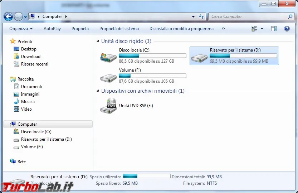
Task: Collapse the Unità disco rigido group
Action: pyautogui.click(x=98, y=41)
